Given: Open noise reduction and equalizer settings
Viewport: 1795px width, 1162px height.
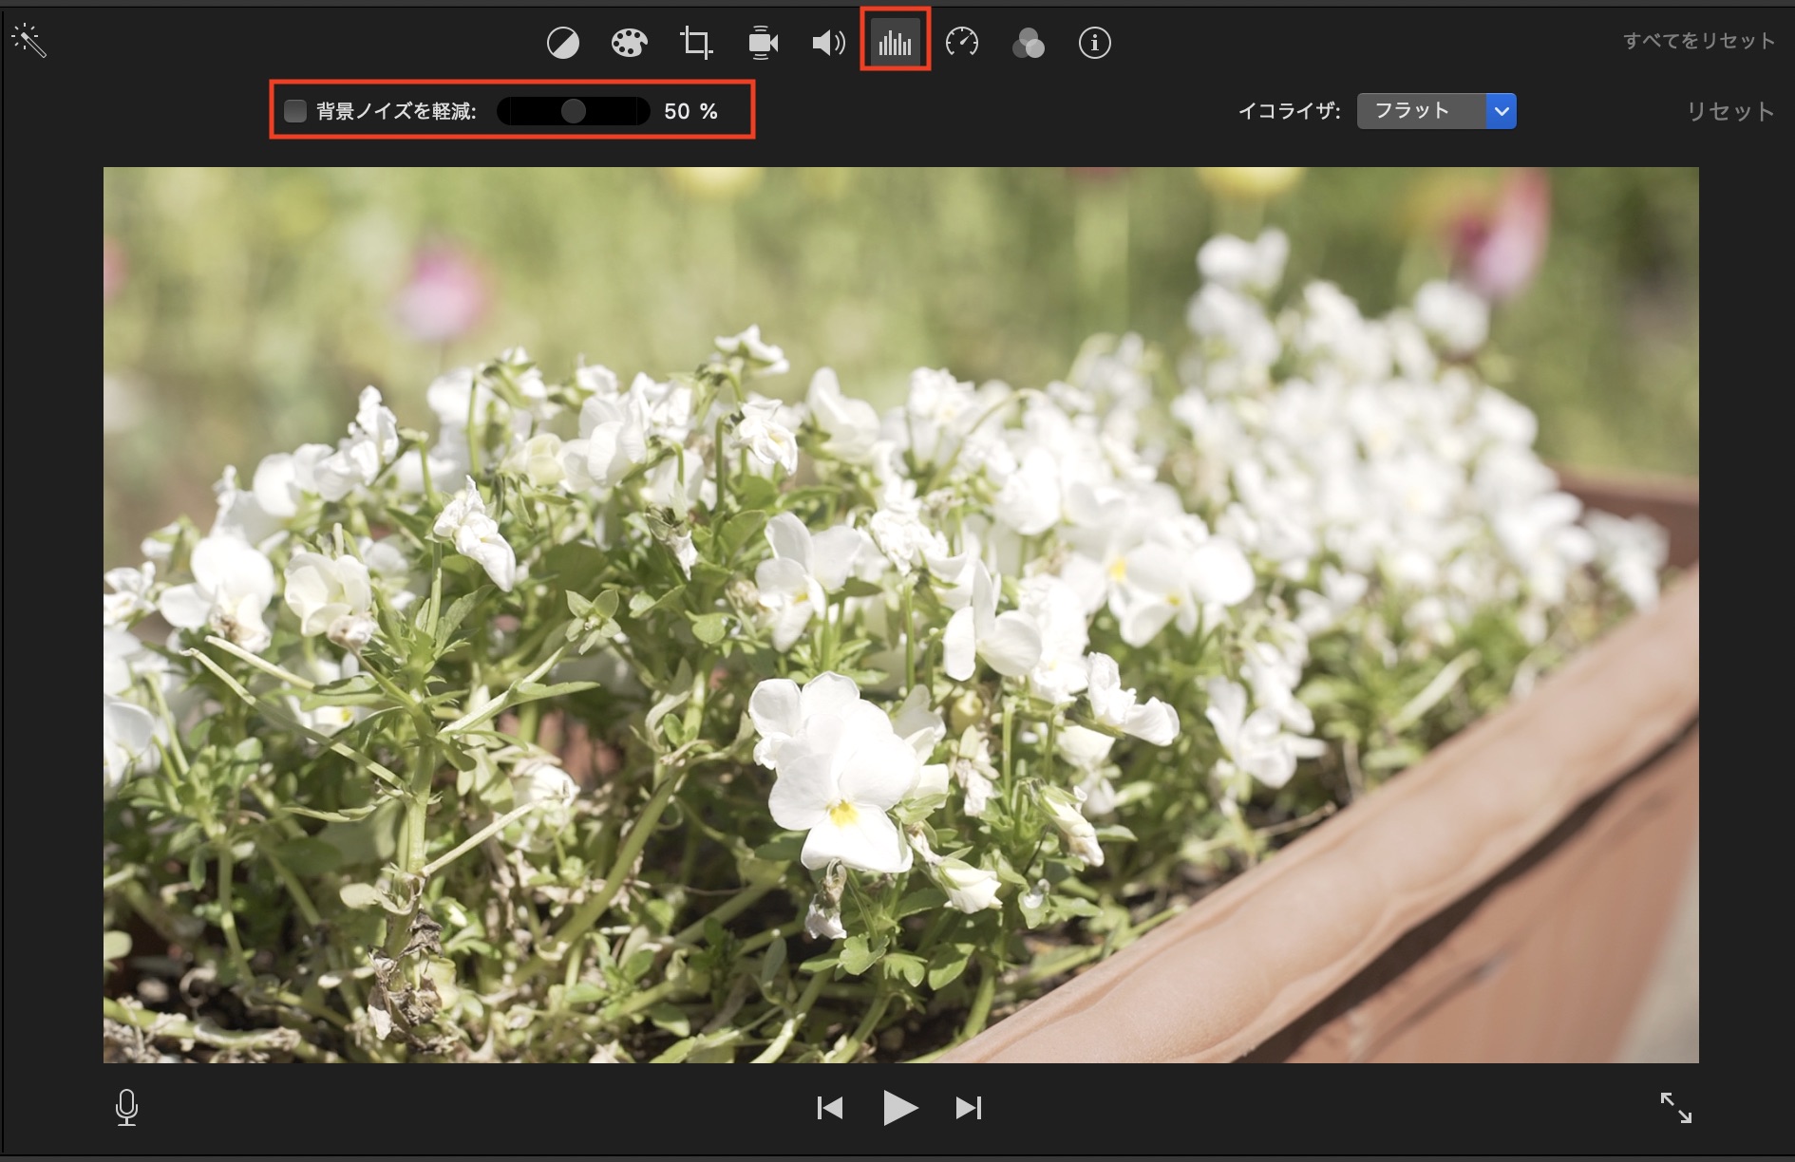Looking at the screenshot, I should coord(895,43).
